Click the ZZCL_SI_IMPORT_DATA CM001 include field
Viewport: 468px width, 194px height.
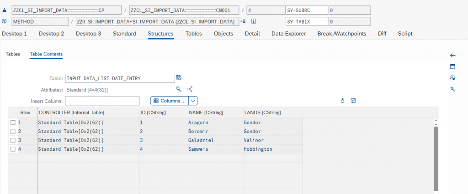184,10
